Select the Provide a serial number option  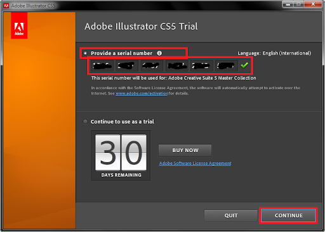(x=85, y=53)
